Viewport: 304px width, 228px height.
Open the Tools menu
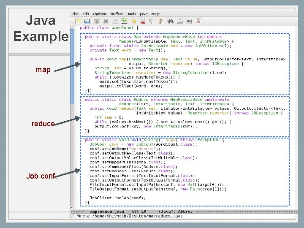click(131, 14)
